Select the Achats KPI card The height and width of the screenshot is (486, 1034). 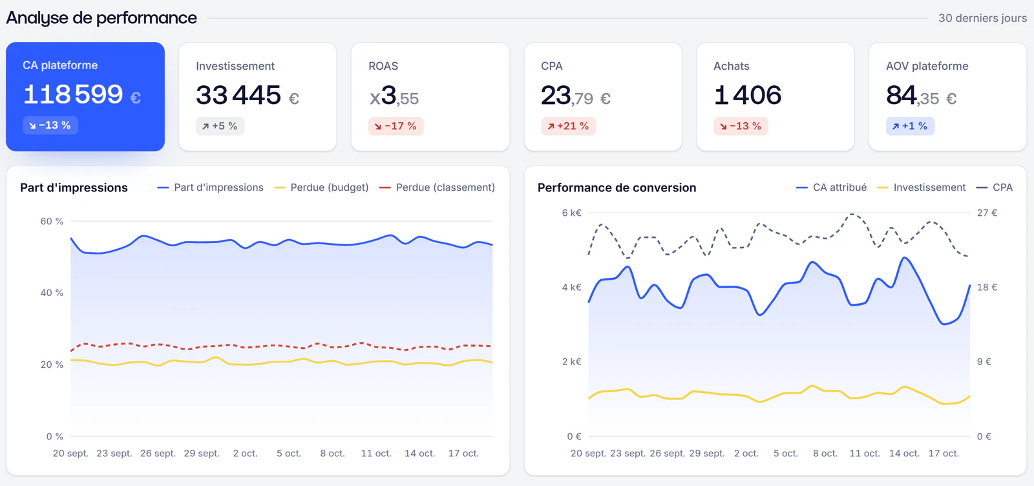tap(775, 97)
